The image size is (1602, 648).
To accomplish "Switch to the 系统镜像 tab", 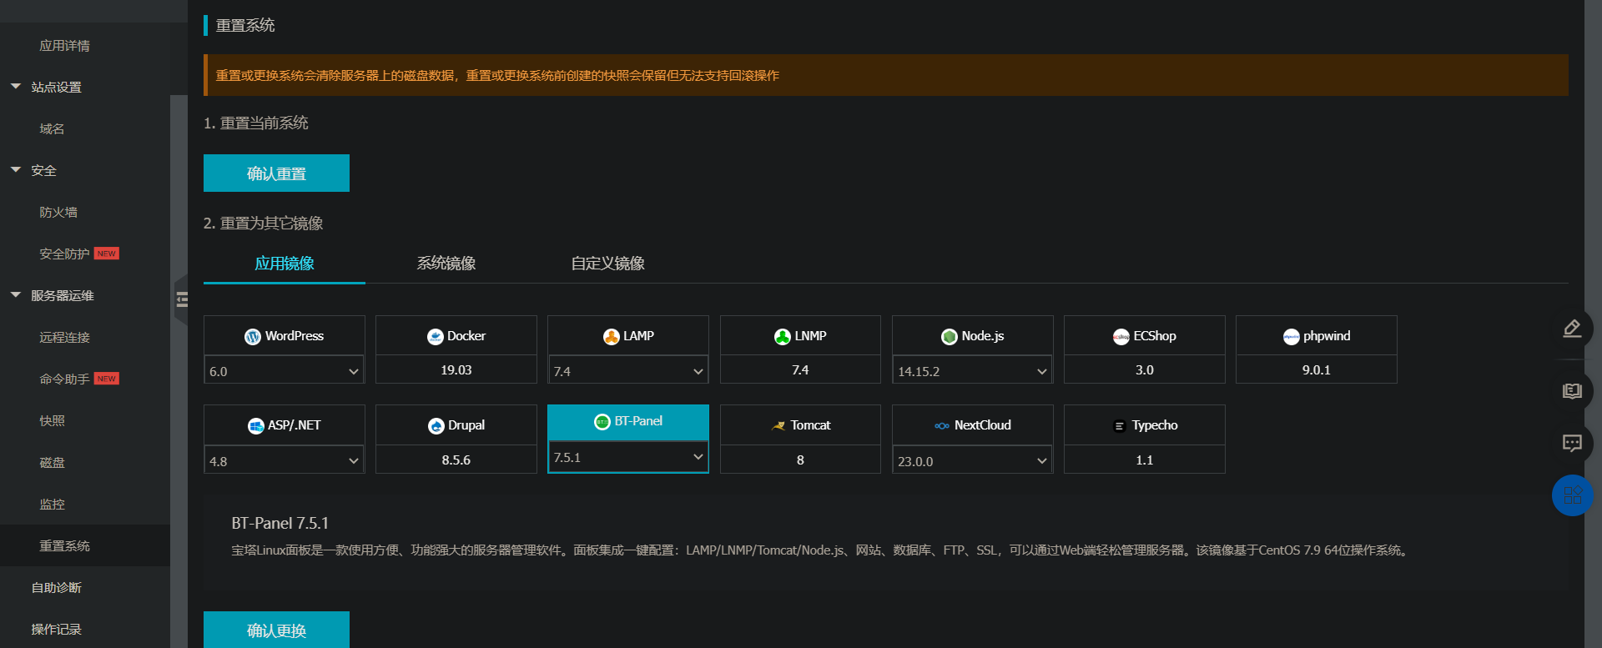I will (446, 264).
